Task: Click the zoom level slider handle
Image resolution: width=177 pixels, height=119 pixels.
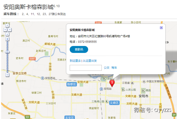Action: (x=7, y=52)
